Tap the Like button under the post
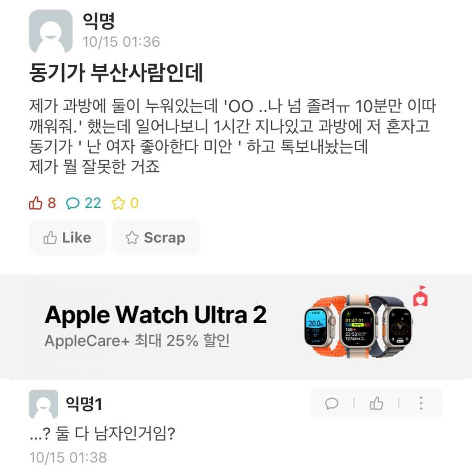This screenshot has width=472, height=473. coord(68,238)
